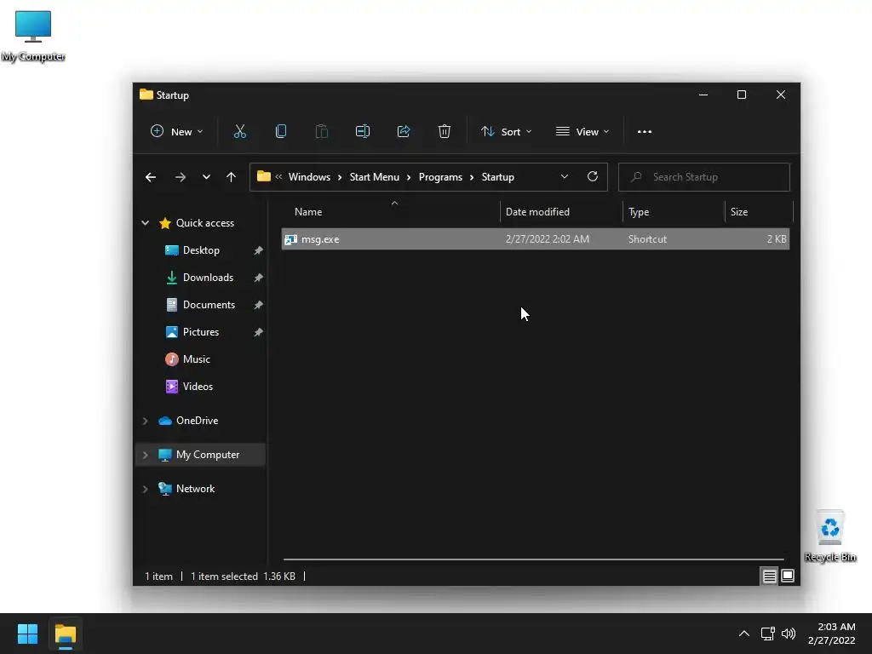Go up one folder level arrow
The height and width of the screenshot is (654, 872).
[x=232, y=177]
